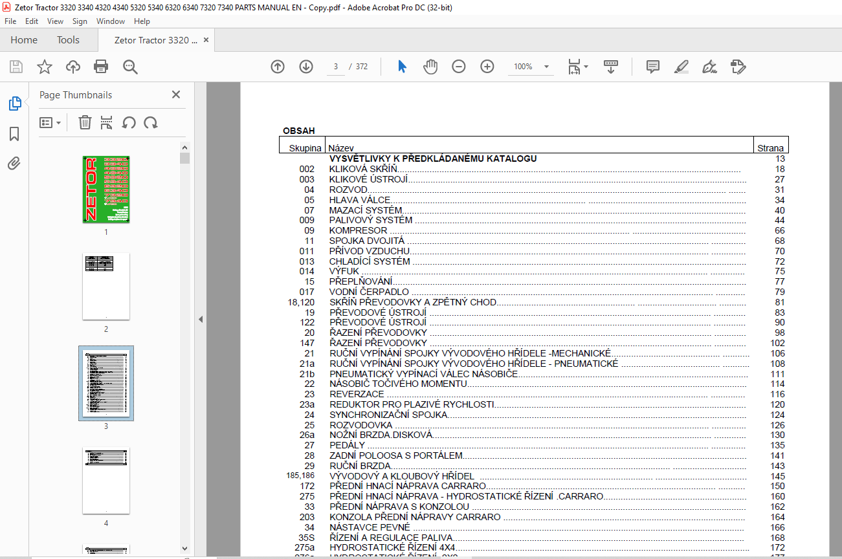Select page 4 thumbnail

106,481
